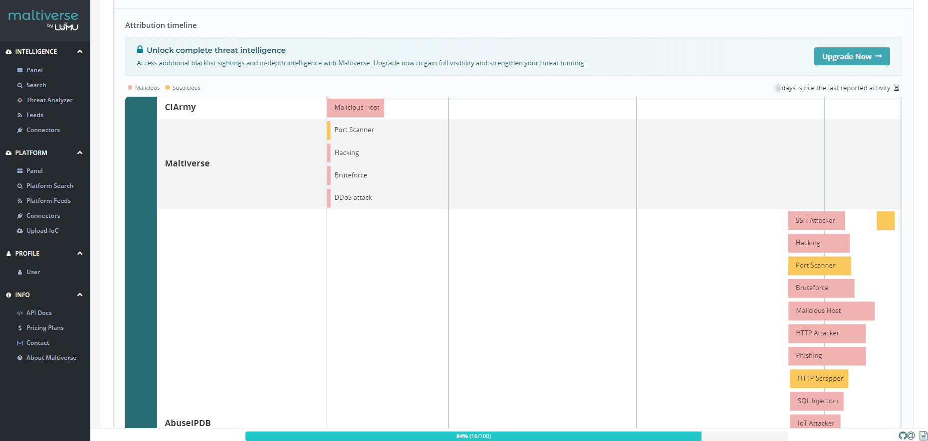Collapse the Info section chevron
Image resolution: width=928 pixels, height=441 pixels.
tap(80, 294)
